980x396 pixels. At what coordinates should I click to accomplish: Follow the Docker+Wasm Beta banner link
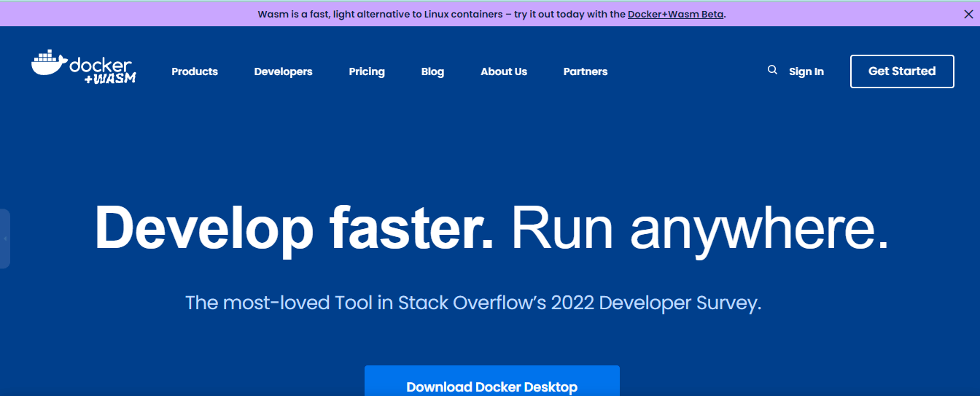point(676,14)
